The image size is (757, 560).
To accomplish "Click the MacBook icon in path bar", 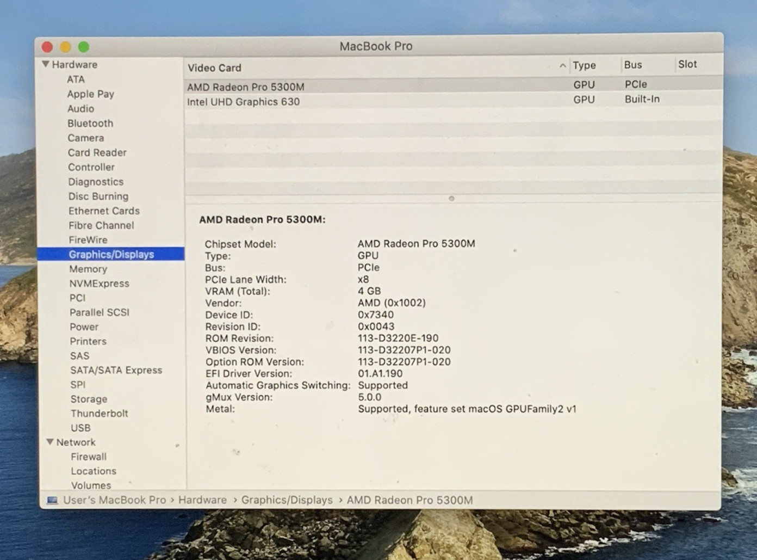I will (x=52, y=500).
